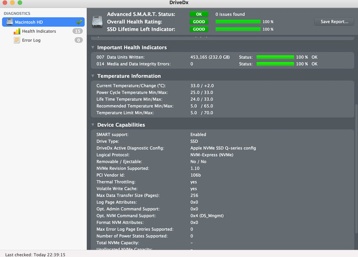Image resolution: width=358 pixels, height=257 pixels.
Task: Click the 'Temperature Information' heading
Action: (129, 76)
